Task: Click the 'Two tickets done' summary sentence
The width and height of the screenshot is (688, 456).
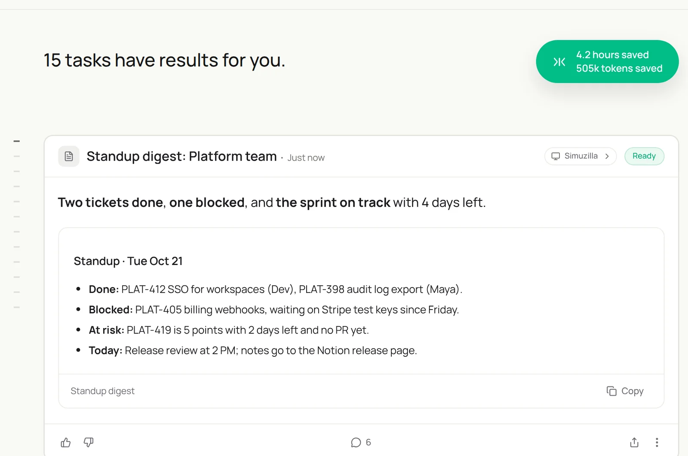Action: tap(272, 202)
